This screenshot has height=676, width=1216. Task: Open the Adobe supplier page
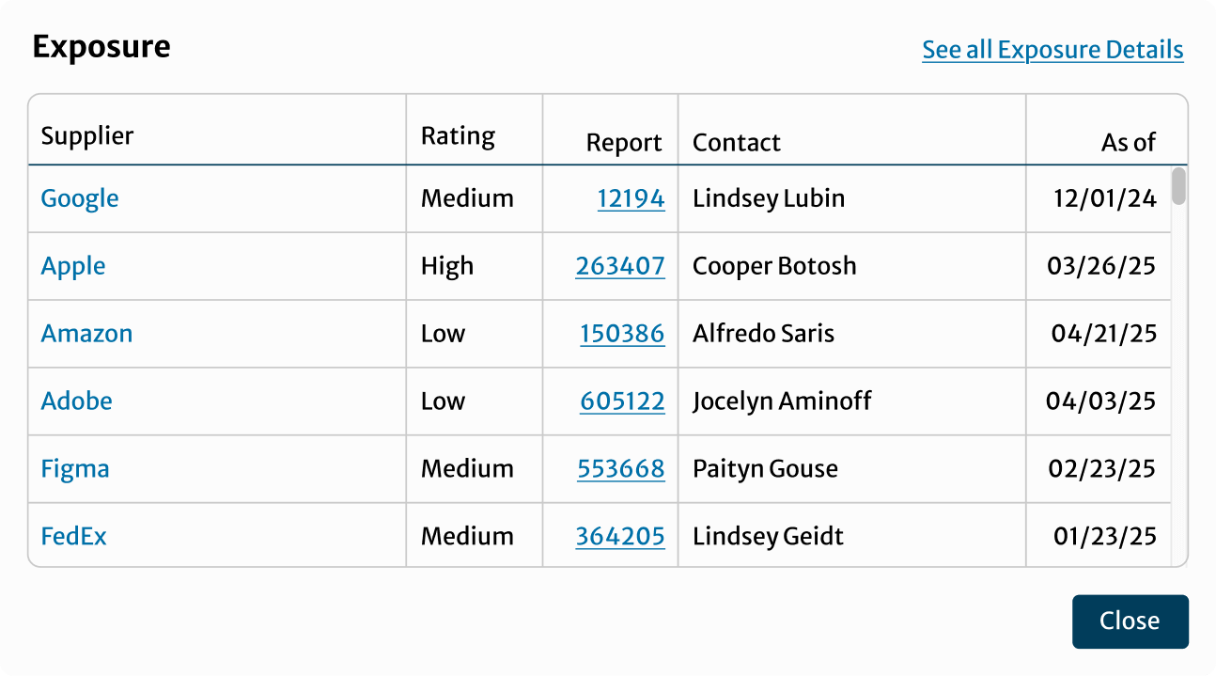(76, 401)
